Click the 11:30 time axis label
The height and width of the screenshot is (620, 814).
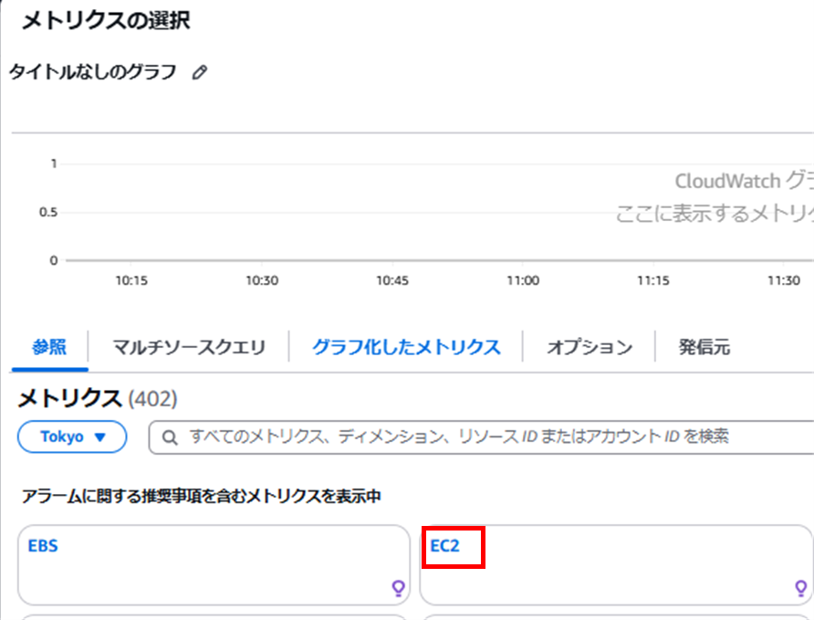(784, 280)
